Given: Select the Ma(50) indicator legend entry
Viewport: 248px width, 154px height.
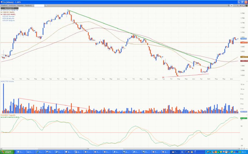Looking at the screenshot, I should tap(8, 12).
